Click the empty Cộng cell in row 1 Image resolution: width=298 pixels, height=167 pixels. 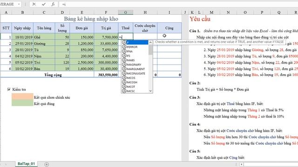[x=169, y=37]
